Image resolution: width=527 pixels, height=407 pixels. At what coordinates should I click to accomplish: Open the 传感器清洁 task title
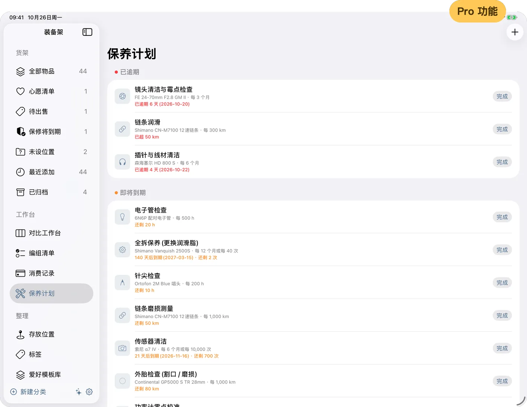coord(151,341)
